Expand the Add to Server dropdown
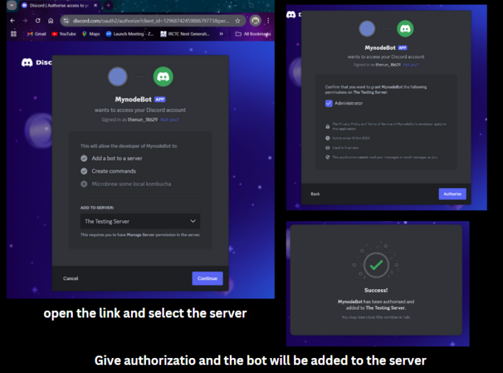Viewport: 503px width, 373px height. click(x=140, y=221)
